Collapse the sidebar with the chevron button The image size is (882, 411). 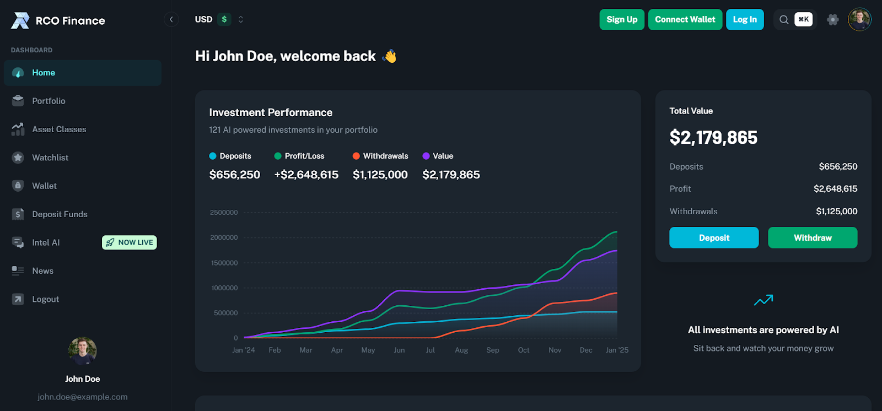pyautogui.click(x=171, y=20)
